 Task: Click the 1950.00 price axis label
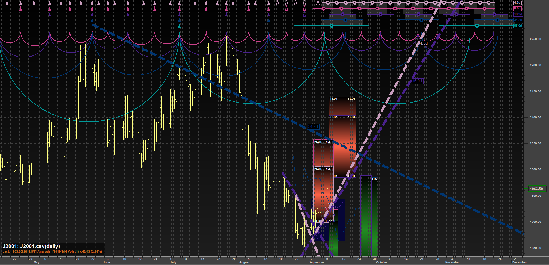click(x=535, y=196)
